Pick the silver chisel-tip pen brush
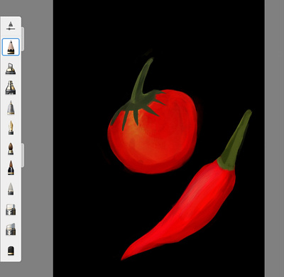This screenshot has height=277, width=284. (x=11, y=107)
